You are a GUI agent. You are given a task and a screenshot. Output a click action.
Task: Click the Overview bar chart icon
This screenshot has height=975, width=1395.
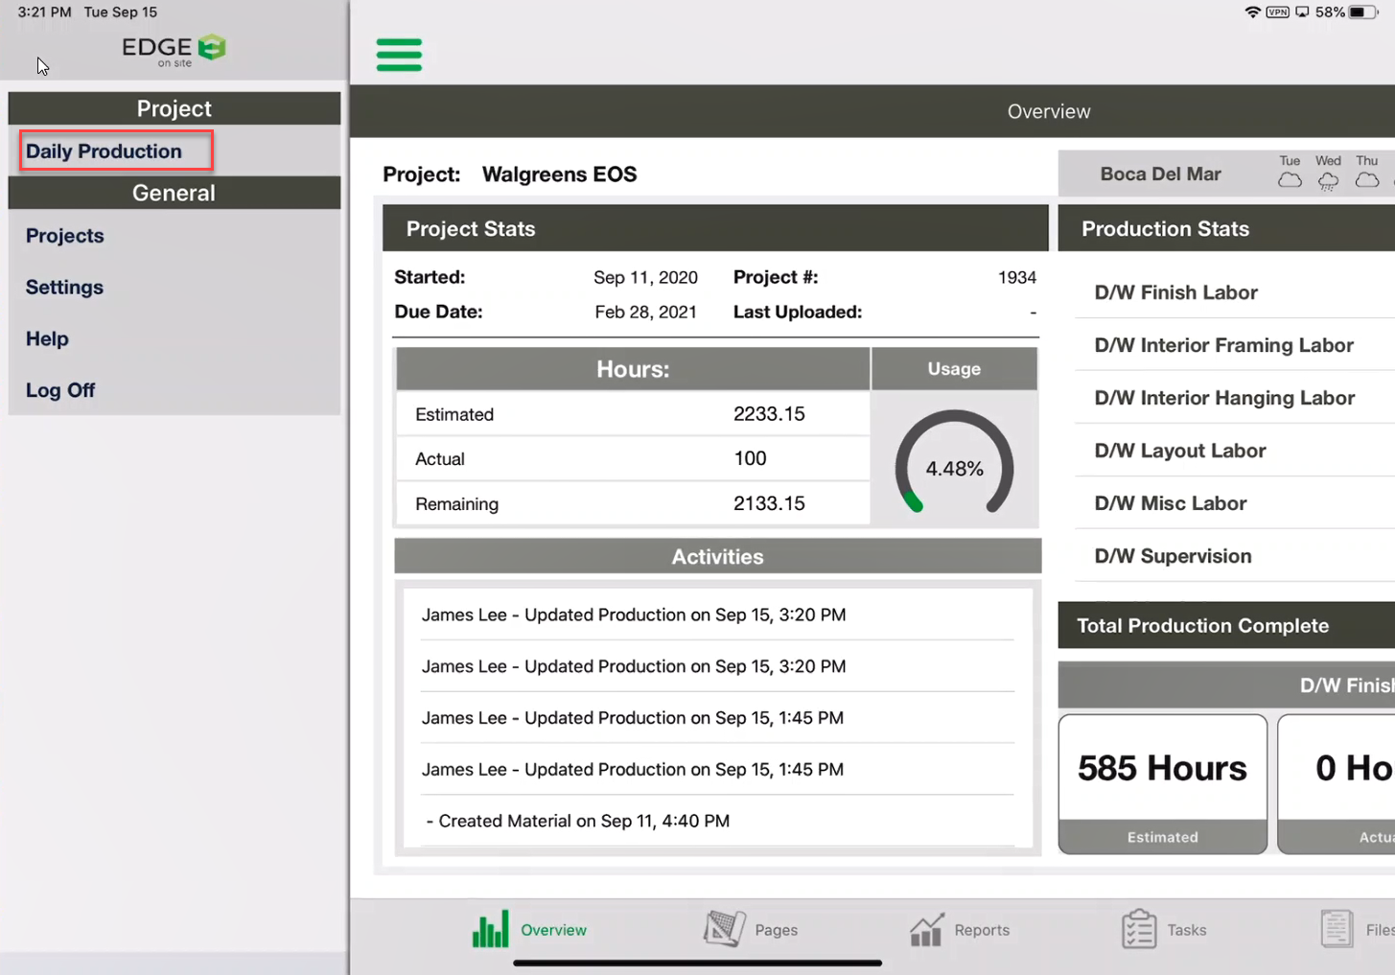[490, 929]
